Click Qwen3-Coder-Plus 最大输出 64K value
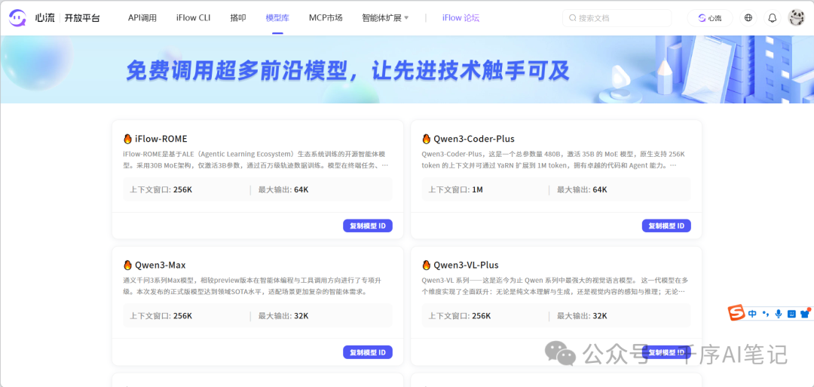This screenshot has width=814, height=387. click(x=600, y=189)
